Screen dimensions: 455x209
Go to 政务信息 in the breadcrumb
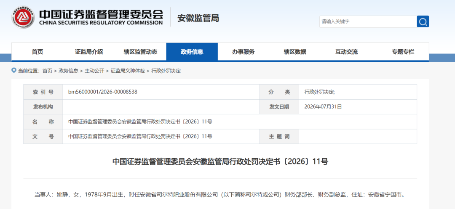coord(69,71)
